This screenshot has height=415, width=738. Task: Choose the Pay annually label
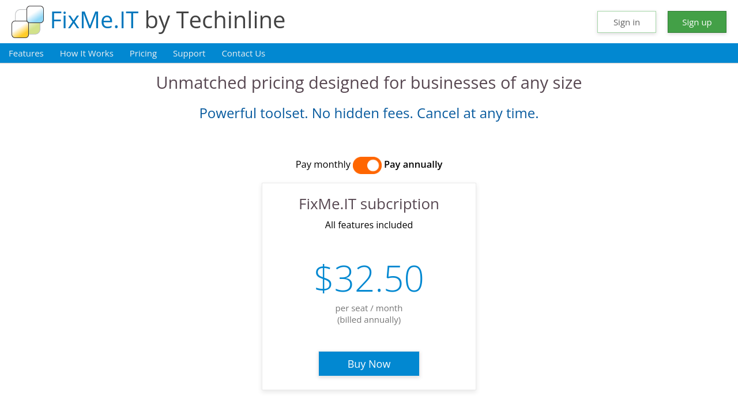click(413, 164)
